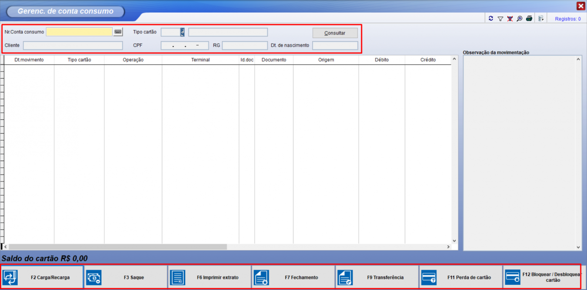Clear filter with the red-crossed funnel icon
This screenshot has height=290, width=587.
coord(510,19)
